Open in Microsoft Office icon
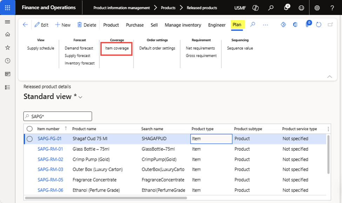This screenshot has height=203, width=342. tap(295, 24)
